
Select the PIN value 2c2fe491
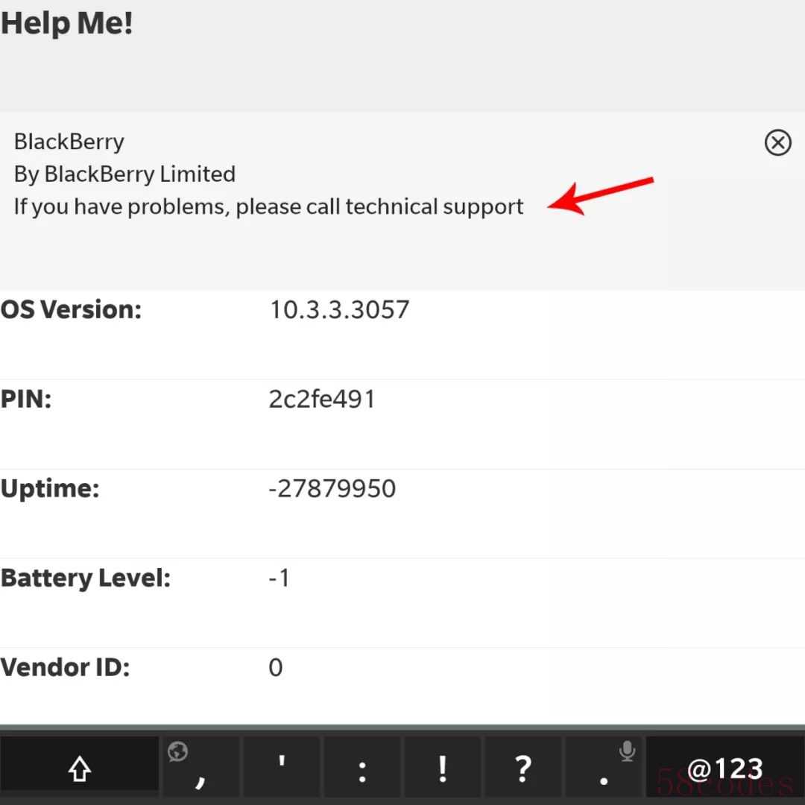click(x=322, y=399)
